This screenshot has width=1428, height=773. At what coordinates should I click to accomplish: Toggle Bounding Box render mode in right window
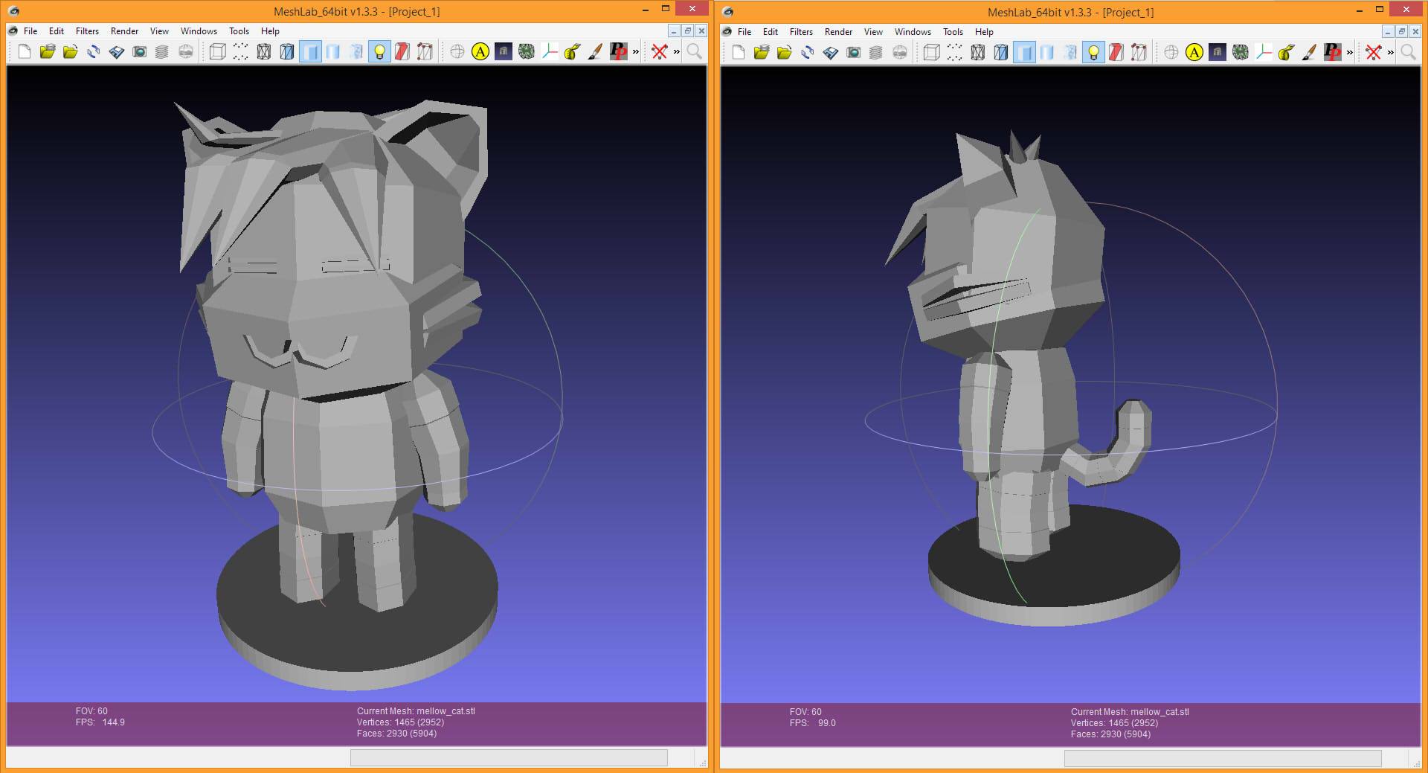pos(931,52)
